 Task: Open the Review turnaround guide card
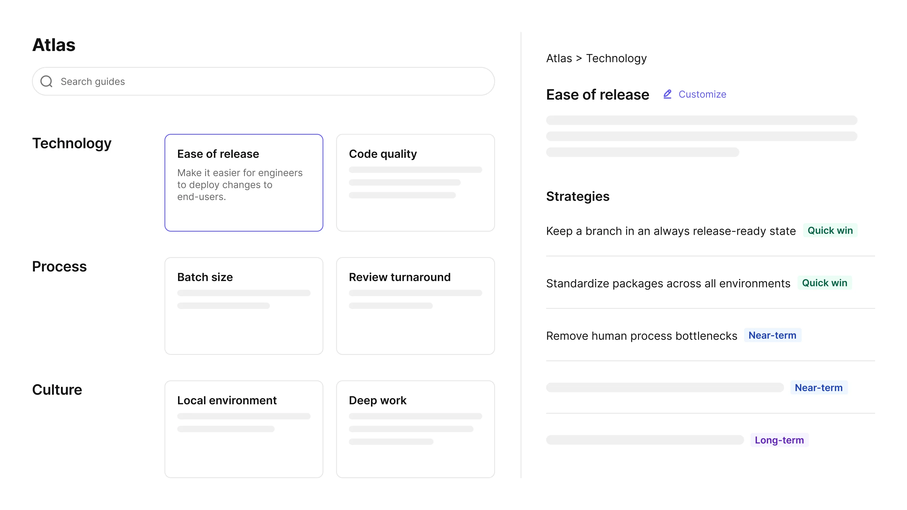pos(415,306)
